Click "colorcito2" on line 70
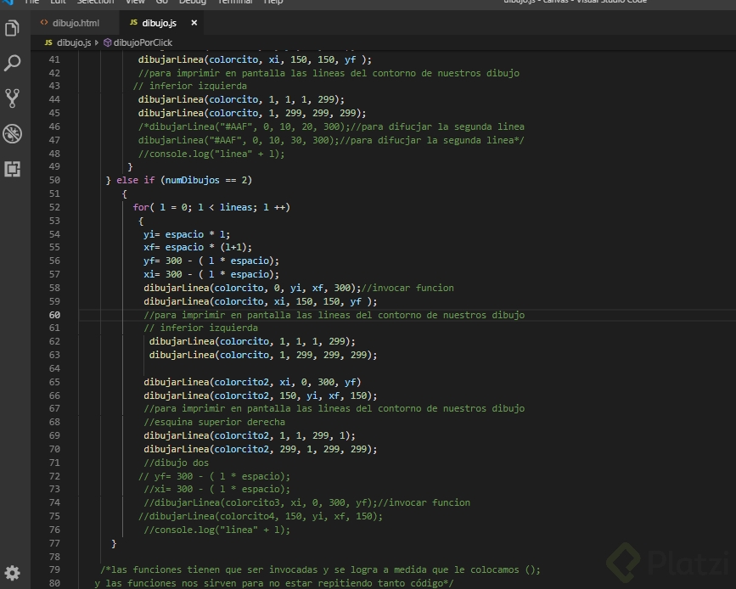 tap(241, 449)
